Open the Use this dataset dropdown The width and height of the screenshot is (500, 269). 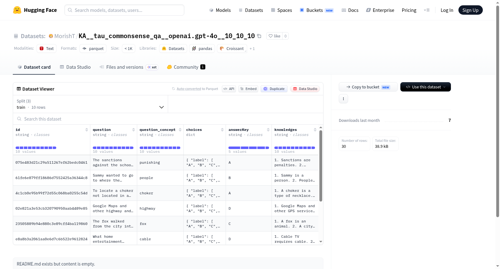point(425,87)
